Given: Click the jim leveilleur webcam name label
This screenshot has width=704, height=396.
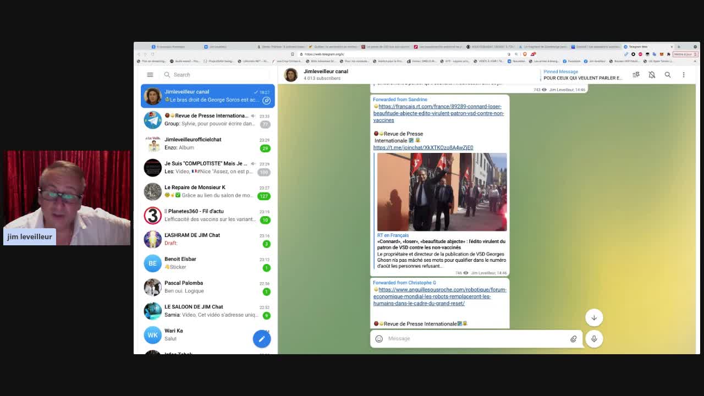Looking at the screenshot, I should 30,237.
